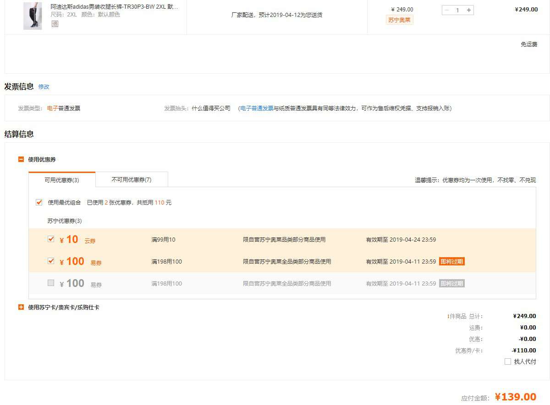This screenshot has width=550, height=405.
Task: Decrease quantity with the minus button
Action: [447, 10]
